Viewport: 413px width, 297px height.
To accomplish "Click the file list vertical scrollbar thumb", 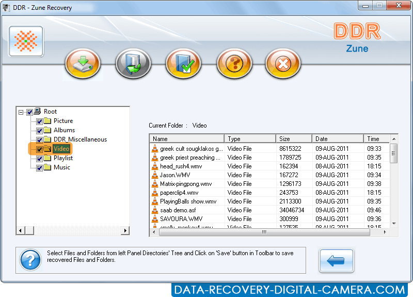I will tap(394, 153).
